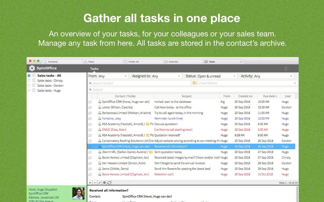Click task icon of Barbarossa Limited row
The width and height of the screenshot is (324, 202).
[90, 113]
